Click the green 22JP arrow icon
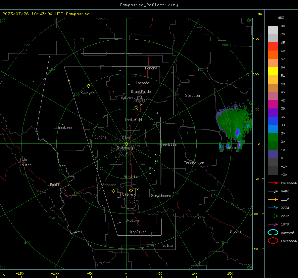This screenshot has width=298, height=278. (273, 216)
